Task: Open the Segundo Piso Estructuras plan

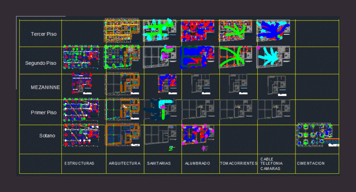Action: tap(81, 57)
